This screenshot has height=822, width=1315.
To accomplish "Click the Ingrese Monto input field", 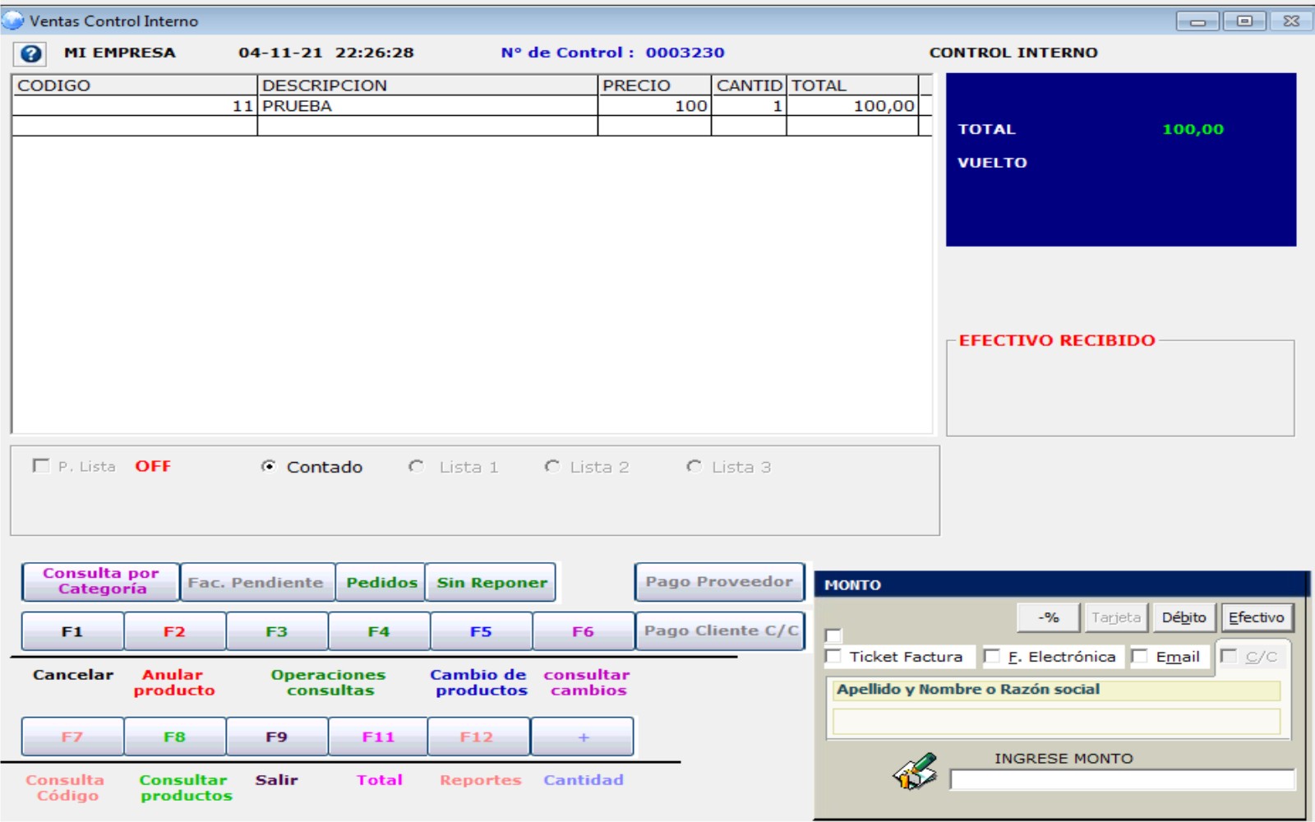I will point(1121,779).
